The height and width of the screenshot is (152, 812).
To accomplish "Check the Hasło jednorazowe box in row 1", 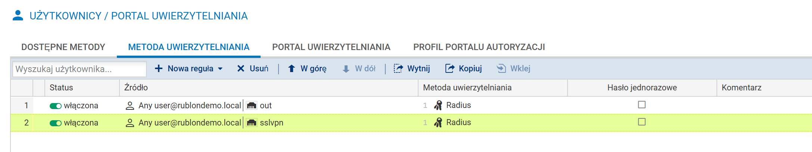I will (642, 105).
